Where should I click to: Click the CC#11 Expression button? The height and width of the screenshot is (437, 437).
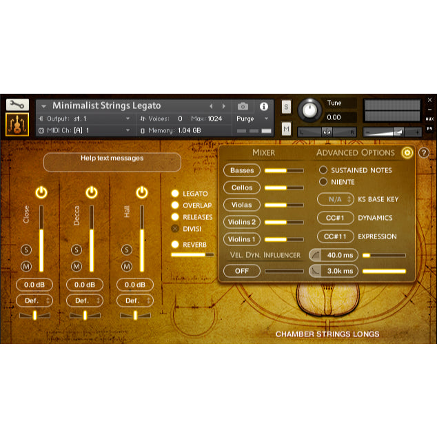click(336, 236)
